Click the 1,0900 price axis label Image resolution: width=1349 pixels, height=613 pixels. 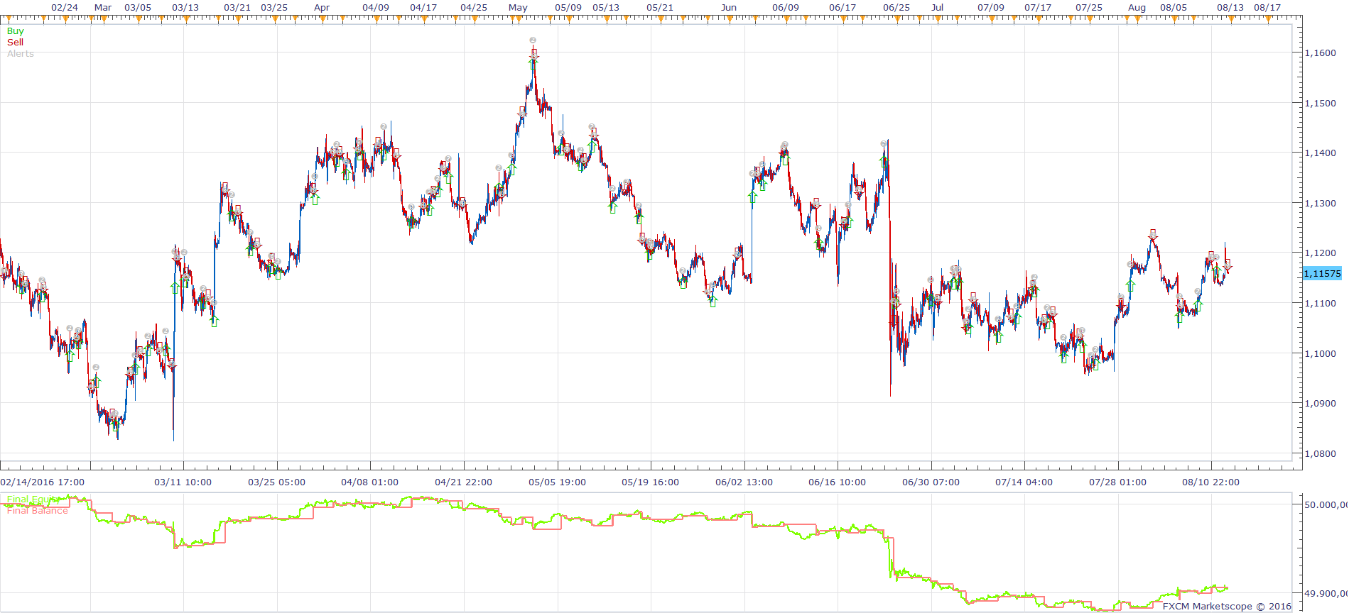[x=1321, y=404]
